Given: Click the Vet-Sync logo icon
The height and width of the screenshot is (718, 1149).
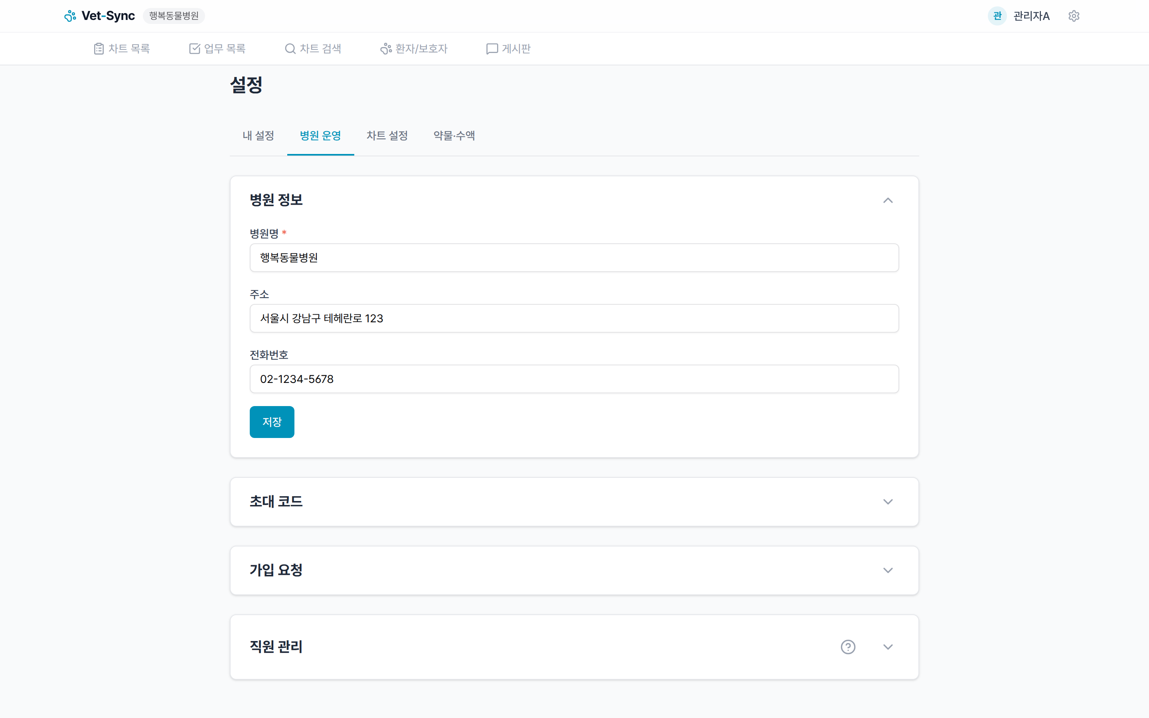Looking at the screenshot, I should 70,16.
